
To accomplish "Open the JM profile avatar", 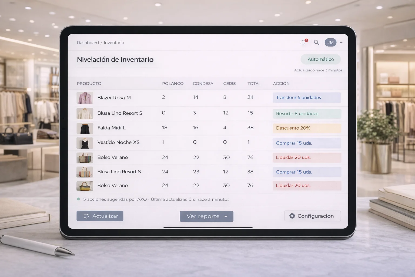I will coord(330,42).
